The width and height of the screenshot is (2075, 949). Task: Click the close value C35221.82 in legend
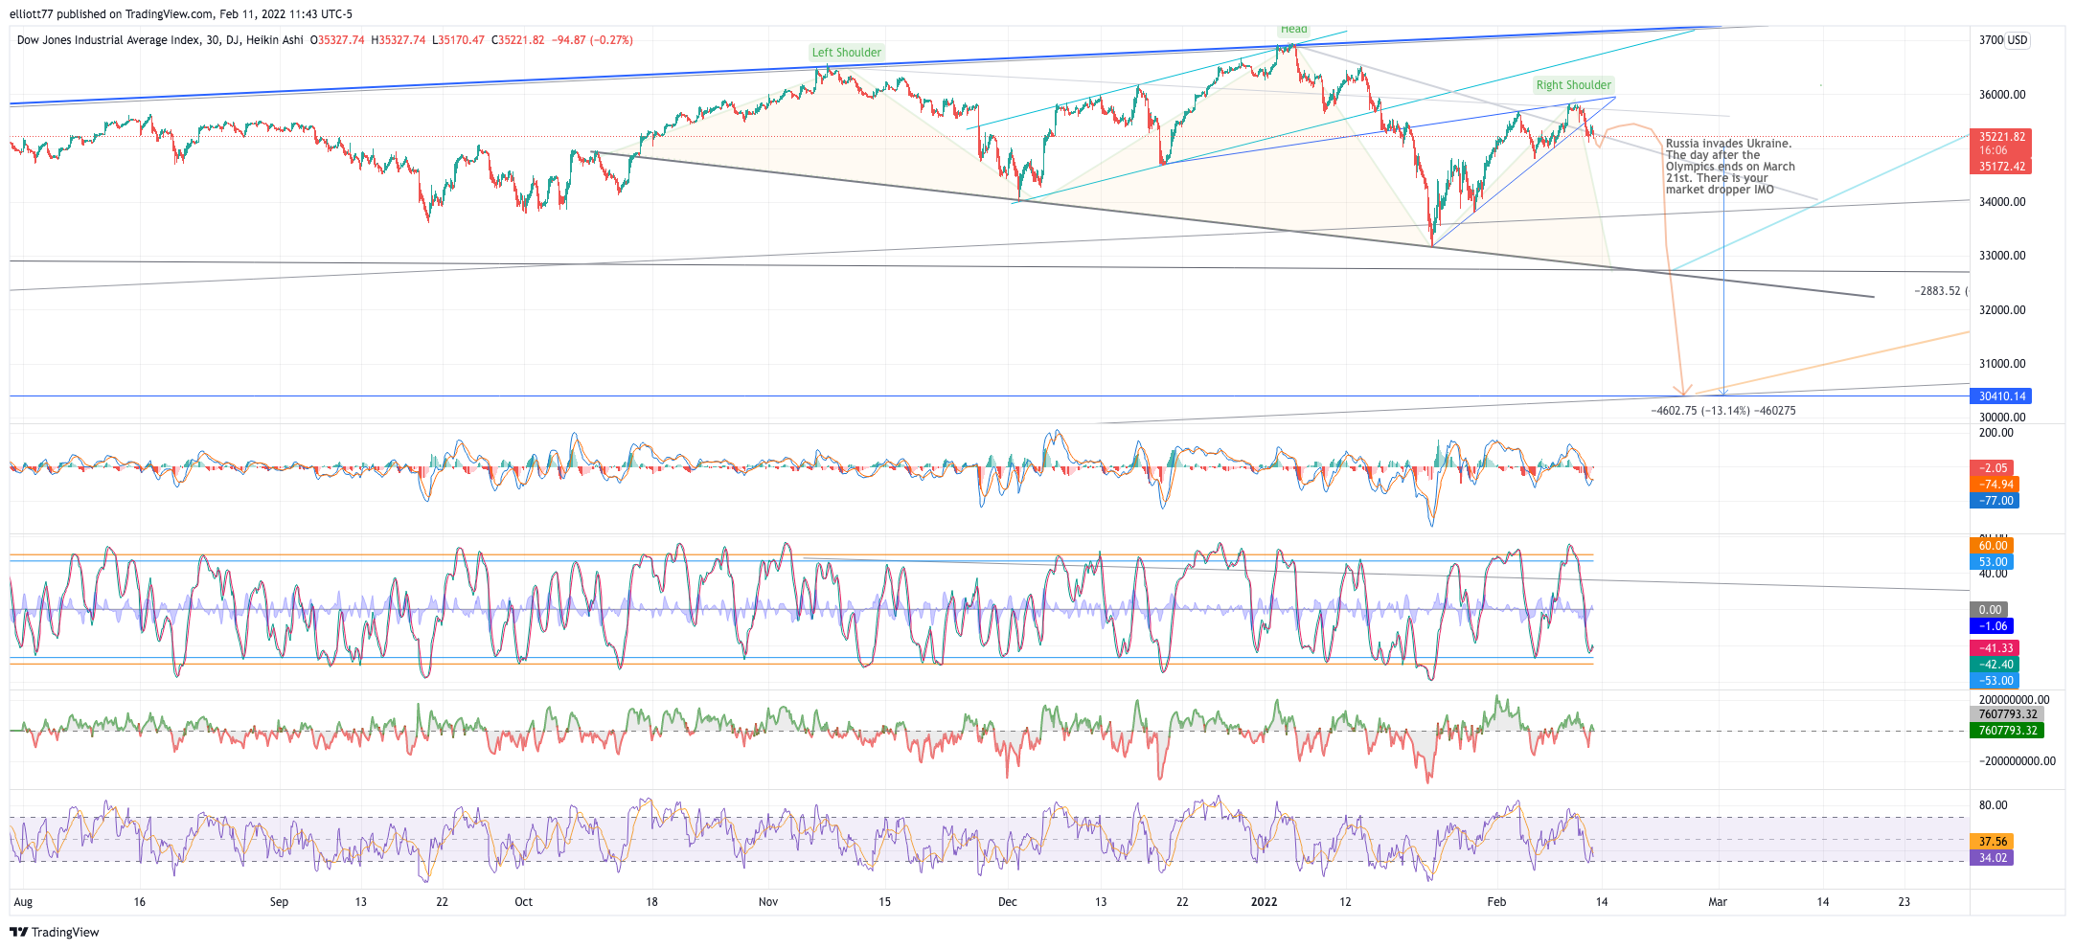click(x=517, y=40)
